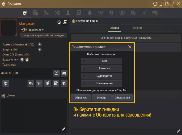The image size is (182, 135).
Task: Click the document with quill icon button
Action: (56, 83)
